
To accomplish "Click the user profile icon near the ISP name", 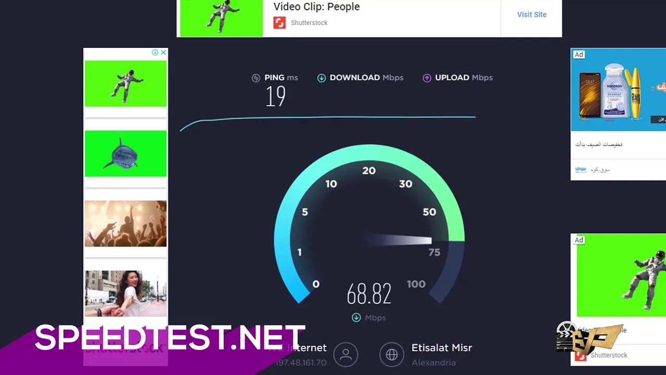I will 345,355.
